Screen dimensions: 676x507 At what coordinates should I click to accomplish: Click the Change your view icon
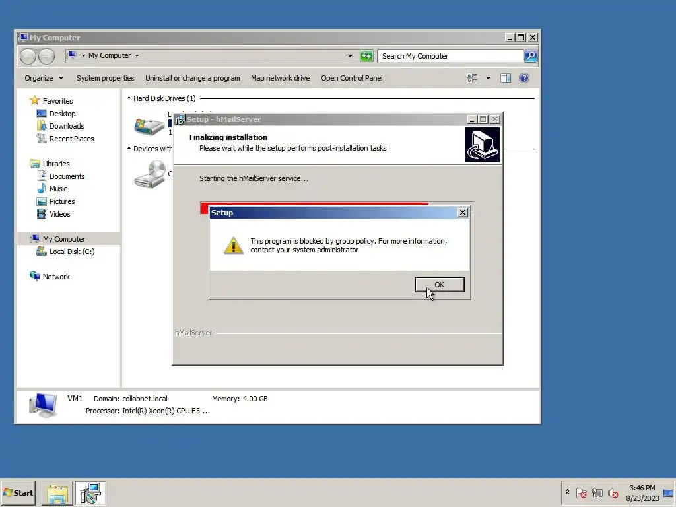(x=472, y=78)
